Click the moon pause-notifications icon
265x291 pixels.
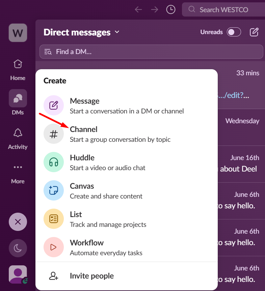18,248
